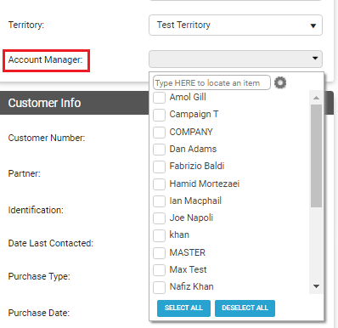Viewport: 338px width, 328px height.
Task: Click the list scrollbar up arrow
Action: click(x=316, y=98)
